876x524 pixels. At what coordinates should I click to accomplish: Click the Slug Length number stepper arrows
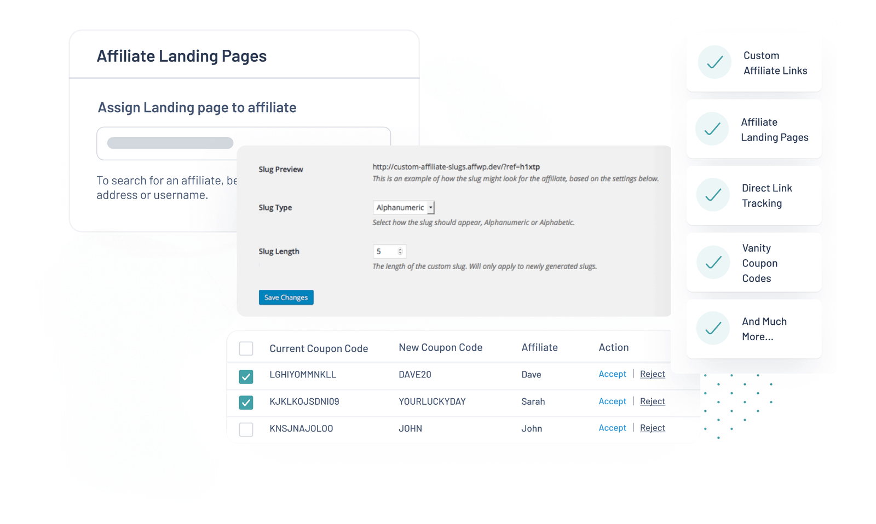400,252
